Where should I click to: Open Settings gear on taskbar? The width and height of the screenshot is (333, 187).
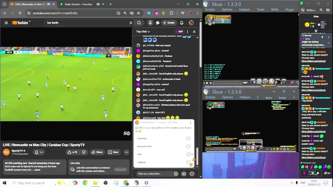click(x=146, y=183)
